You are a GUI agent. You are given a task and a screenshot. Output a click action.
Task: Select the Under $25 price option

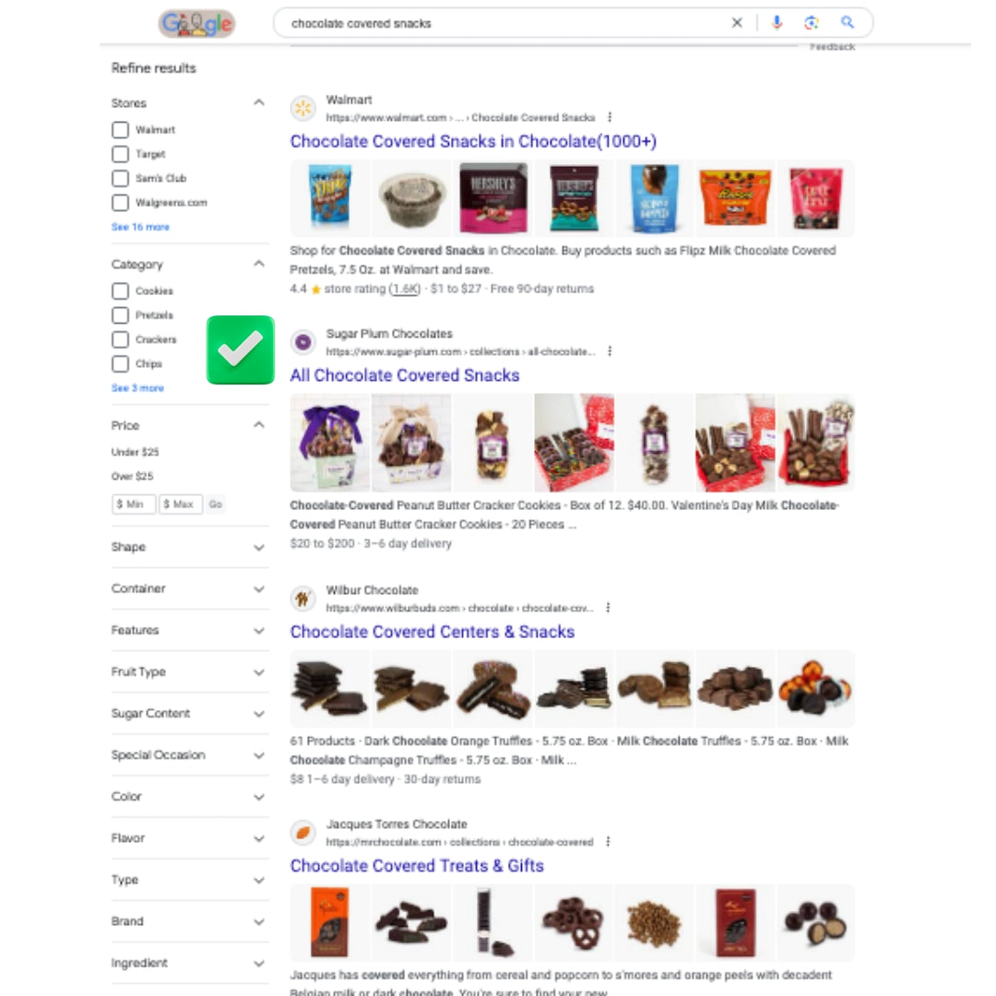coord(135,452)
